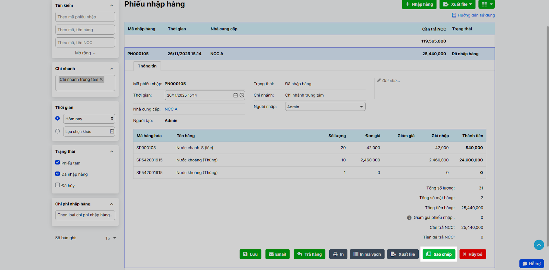Print the receipt with In button
The width and height of the screenshot is (549, 270).
[338, 254]
